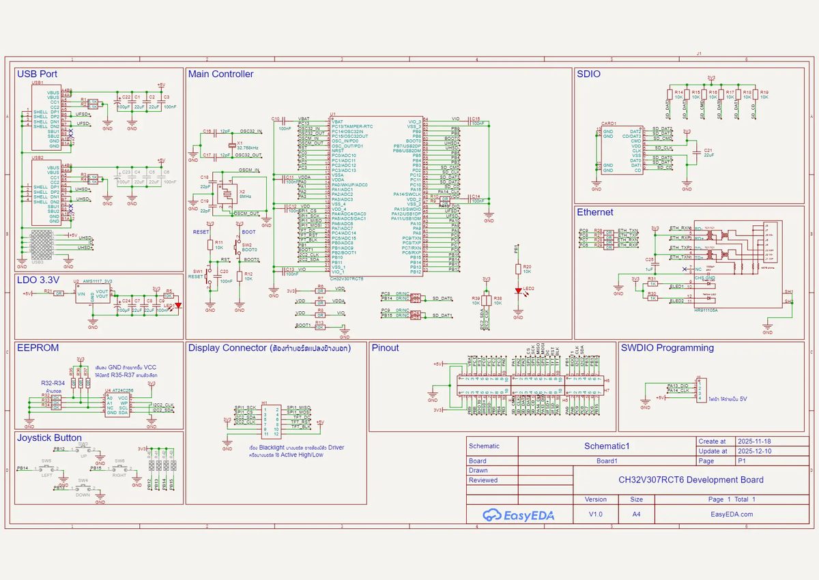Open the EasyEDA.com link text
Screen dimensions: 819x580
click(732, 514)
